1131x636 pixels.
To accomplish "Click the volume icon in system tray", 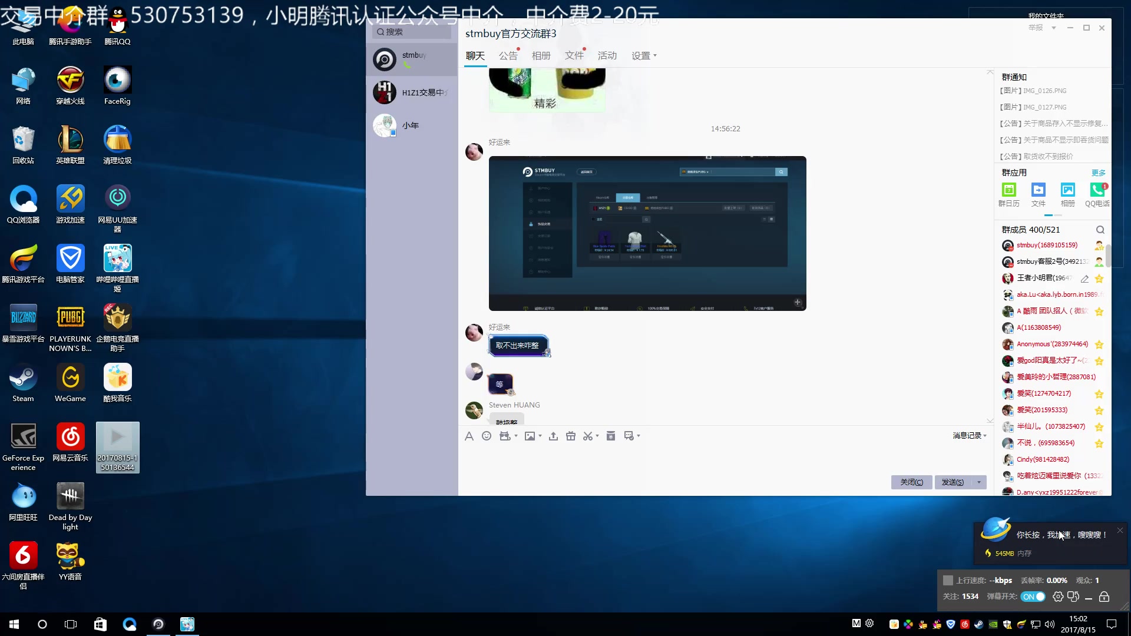I will [1050, 624].
